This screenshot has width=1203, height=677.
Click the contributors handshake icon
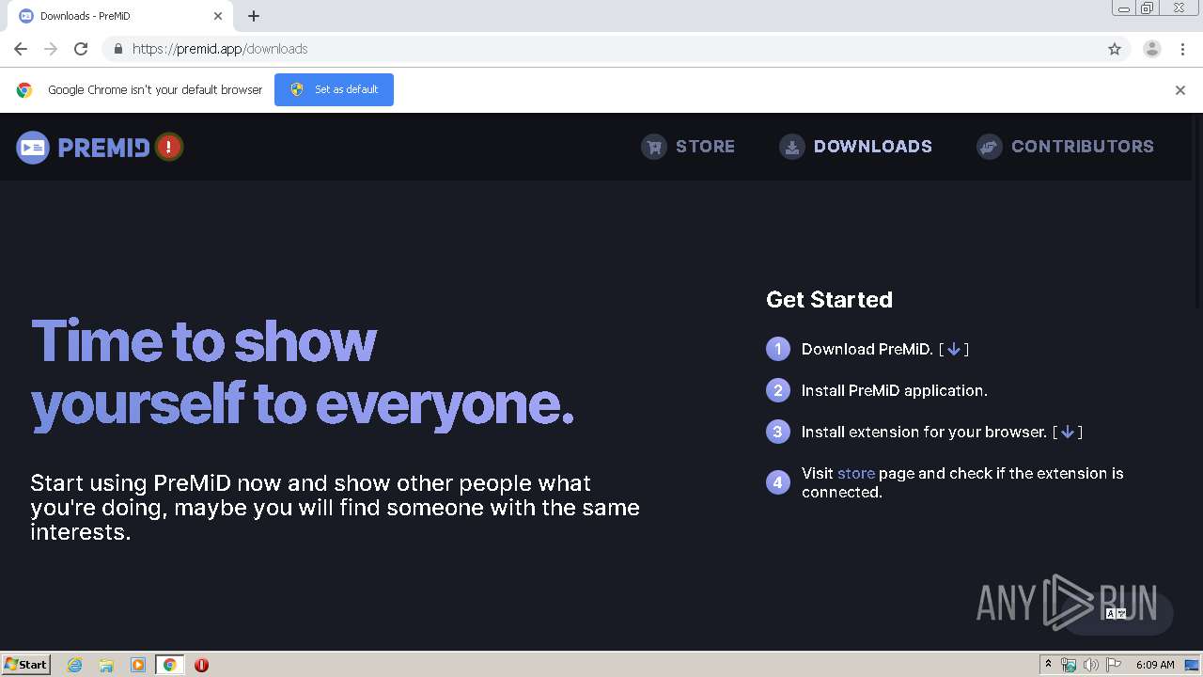pyautogui.click(x=990, y=147)
